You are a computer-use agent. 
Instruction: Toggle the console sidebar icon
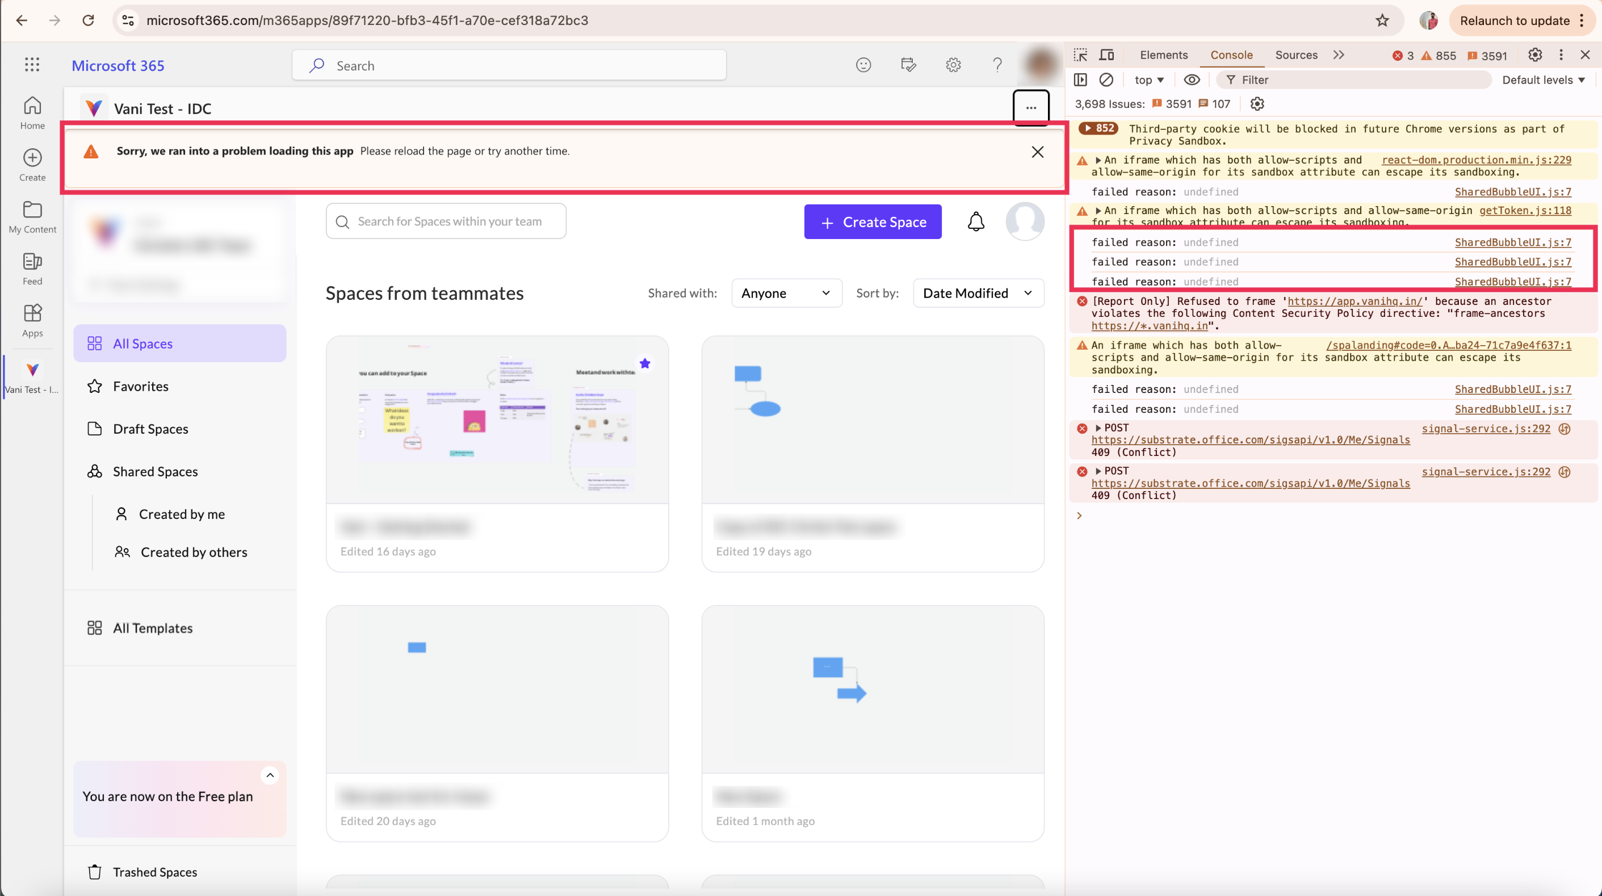[1080, 79]
